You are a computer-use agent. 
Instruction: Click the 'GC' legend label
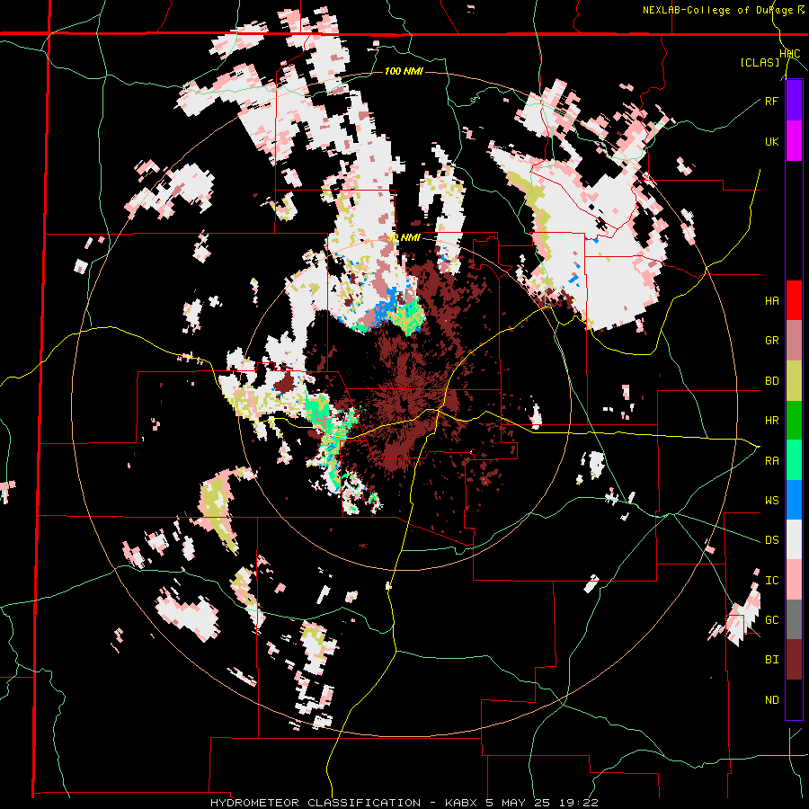(x=771, y=620)
